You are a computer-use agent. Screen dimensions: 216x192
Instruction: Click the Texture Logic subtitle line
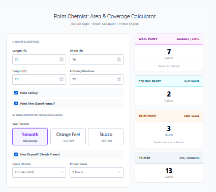105,24
